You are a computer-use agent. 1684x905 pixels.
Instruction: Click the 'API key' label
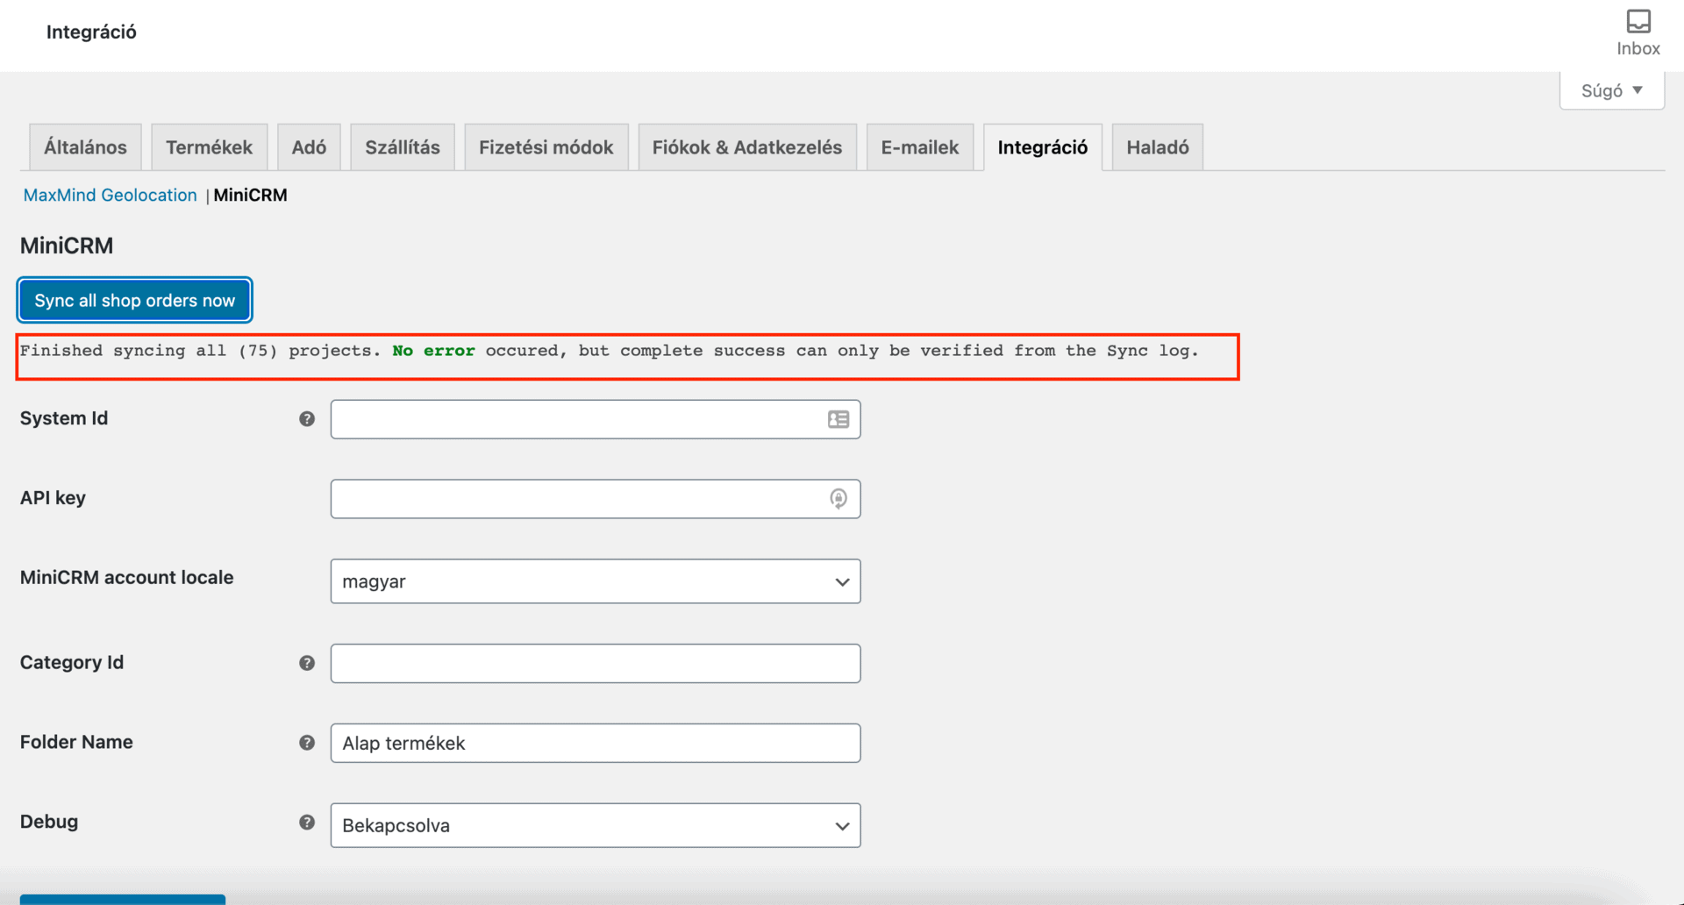point(53,498)
